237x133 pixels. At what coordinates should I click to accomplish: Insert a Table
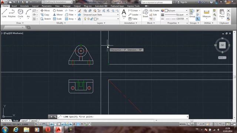point(133,19)
